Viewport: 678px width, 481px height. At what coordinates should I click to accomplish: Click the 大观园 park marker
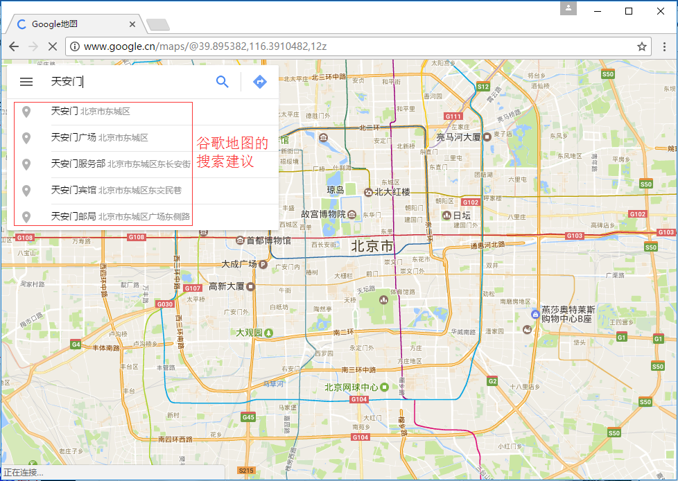tap(268, 333)
